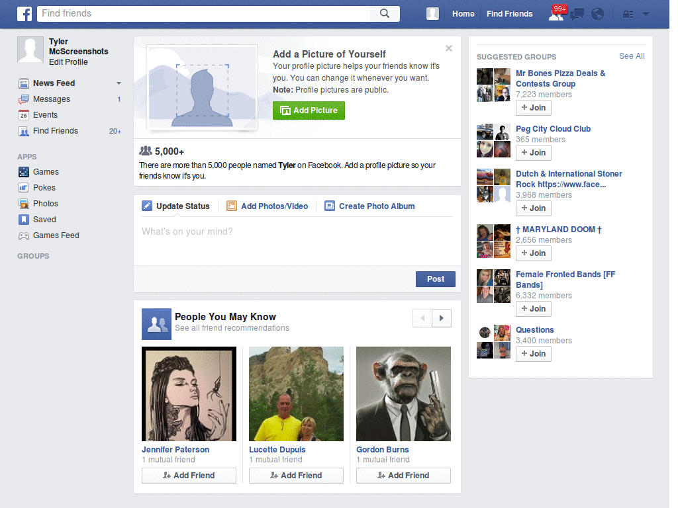Join Female Fronted Bands group
This screenshot has width=678, height=508.
pyautogui.click(x=534, y=309)
